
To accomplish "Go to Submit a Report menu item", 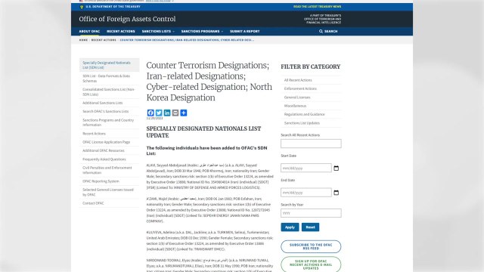I will (x=245, y=31).
